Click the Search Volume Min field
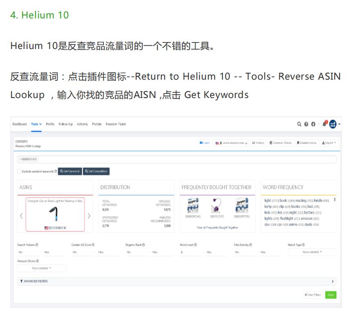The image size is (353, 319). pyautogui.click(x=29, y=252)
